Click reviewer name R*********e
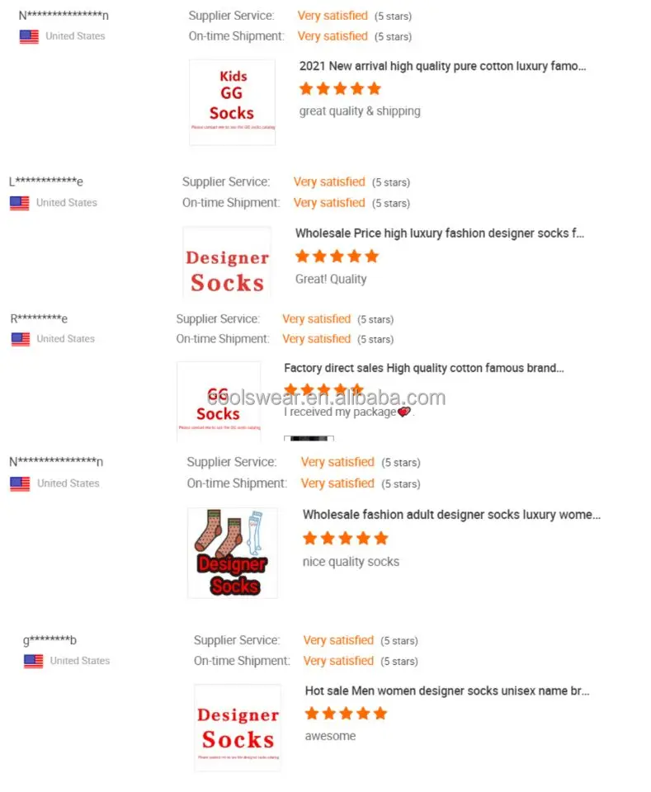Viewport: 651px width, 792px height. pyautogui.click(x=39, y=318)
